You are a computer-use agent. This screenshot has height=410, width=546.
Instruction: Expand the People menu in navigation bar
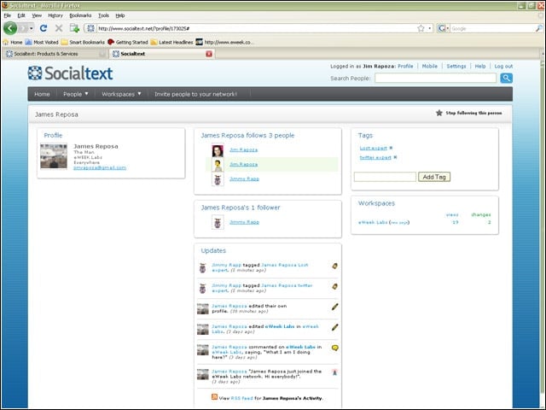(76, 94)
